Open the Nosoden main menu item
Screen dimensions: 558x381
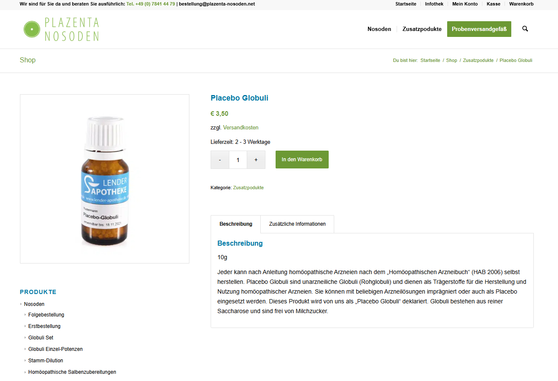coord(379,29)
